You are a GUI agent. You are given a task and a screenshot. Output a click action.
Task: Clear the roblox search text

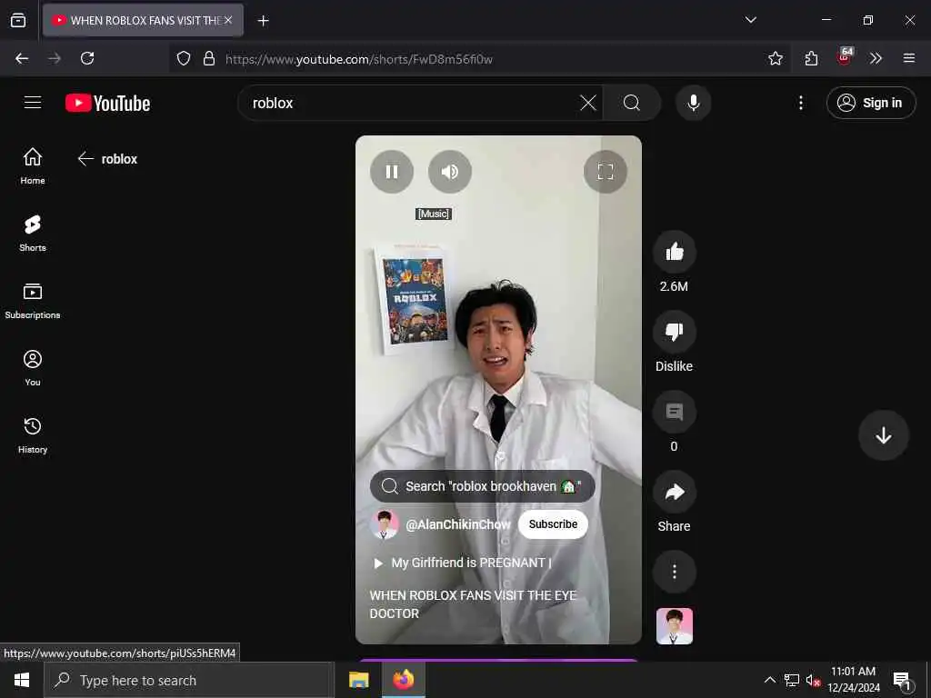(588, 103)
